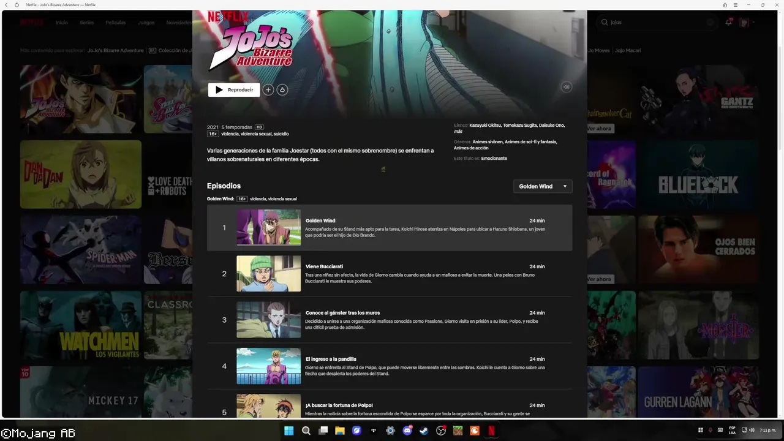Select episode 4 El ingreso a la pandilla thumbnail
The height and width of the screenshot is (441, 784).
pos(269,366)
